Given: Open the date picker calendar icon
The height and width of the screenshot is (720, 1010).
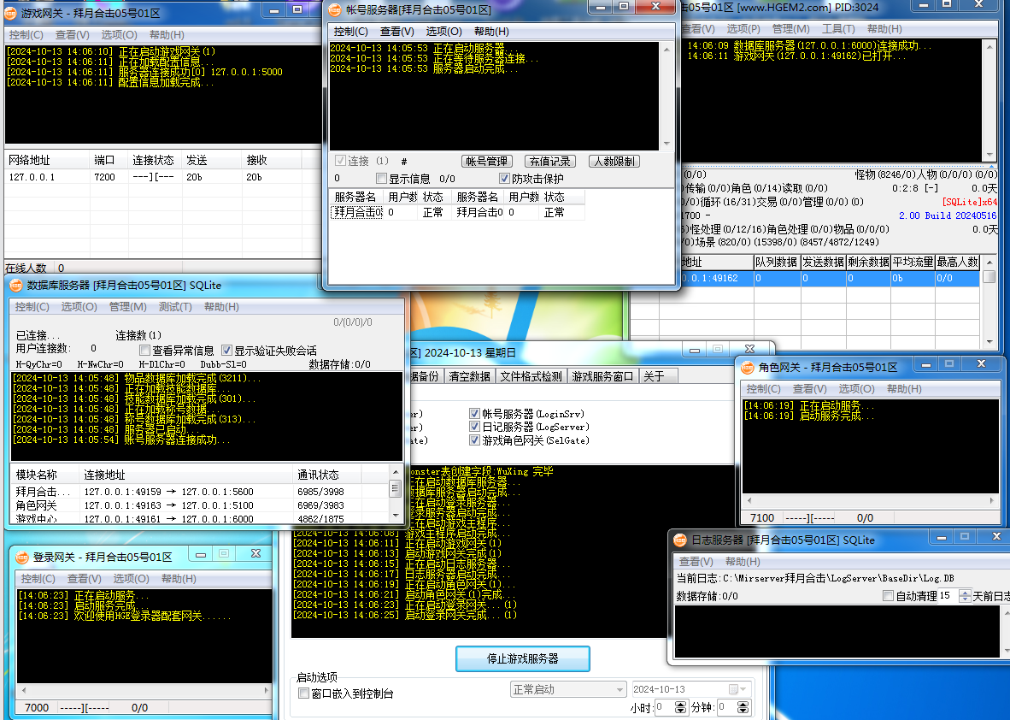Looking at the screenshot, I should (x=734, y=689).
